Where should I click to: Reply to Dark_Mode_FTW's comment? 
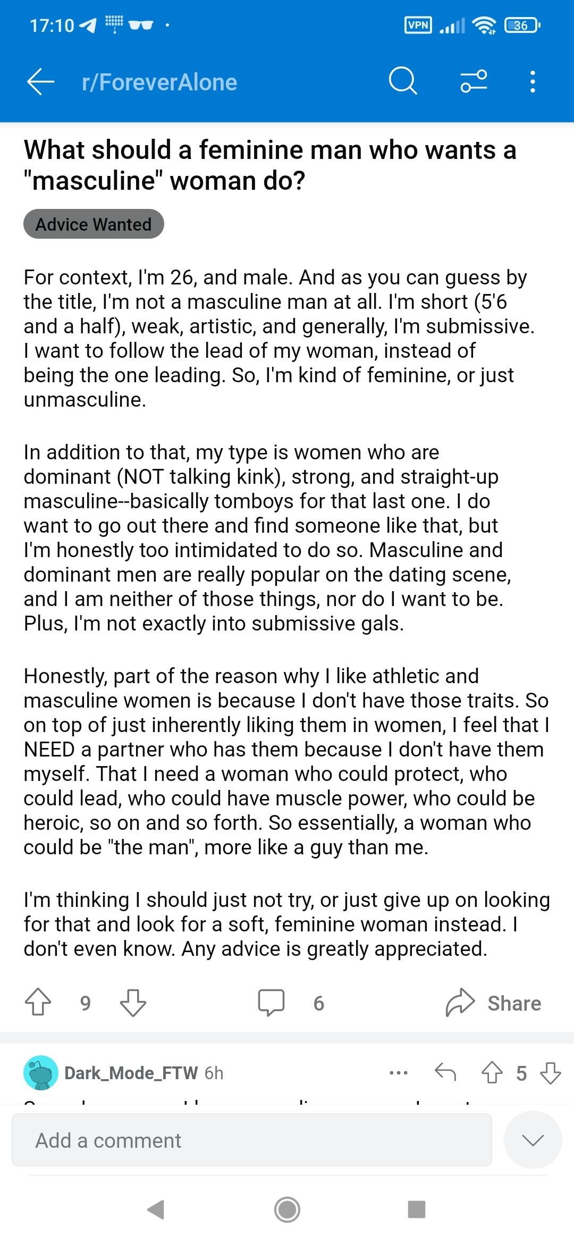click(445, 1072)
